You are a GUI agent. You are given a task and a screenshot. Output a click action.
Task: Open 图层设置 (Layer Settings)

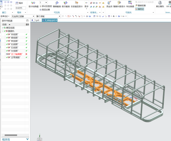coord(45,10)
